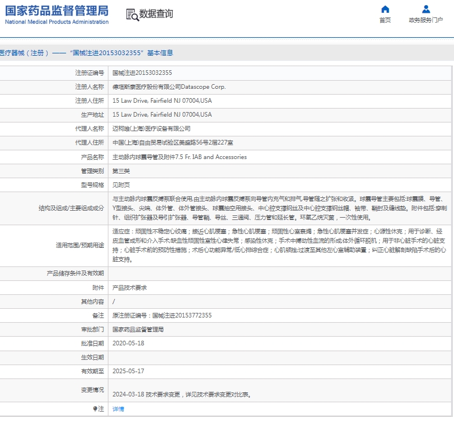Click the 注册人住所 address value

[162, 100]
